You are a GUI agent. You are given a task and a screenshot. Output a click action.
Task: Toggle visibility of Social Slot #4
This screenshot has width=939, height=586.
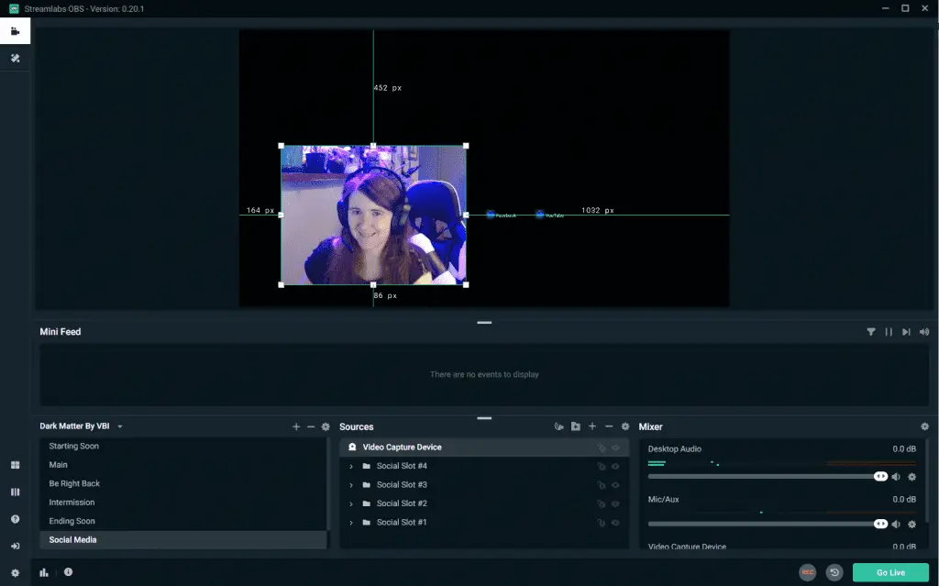615,466
